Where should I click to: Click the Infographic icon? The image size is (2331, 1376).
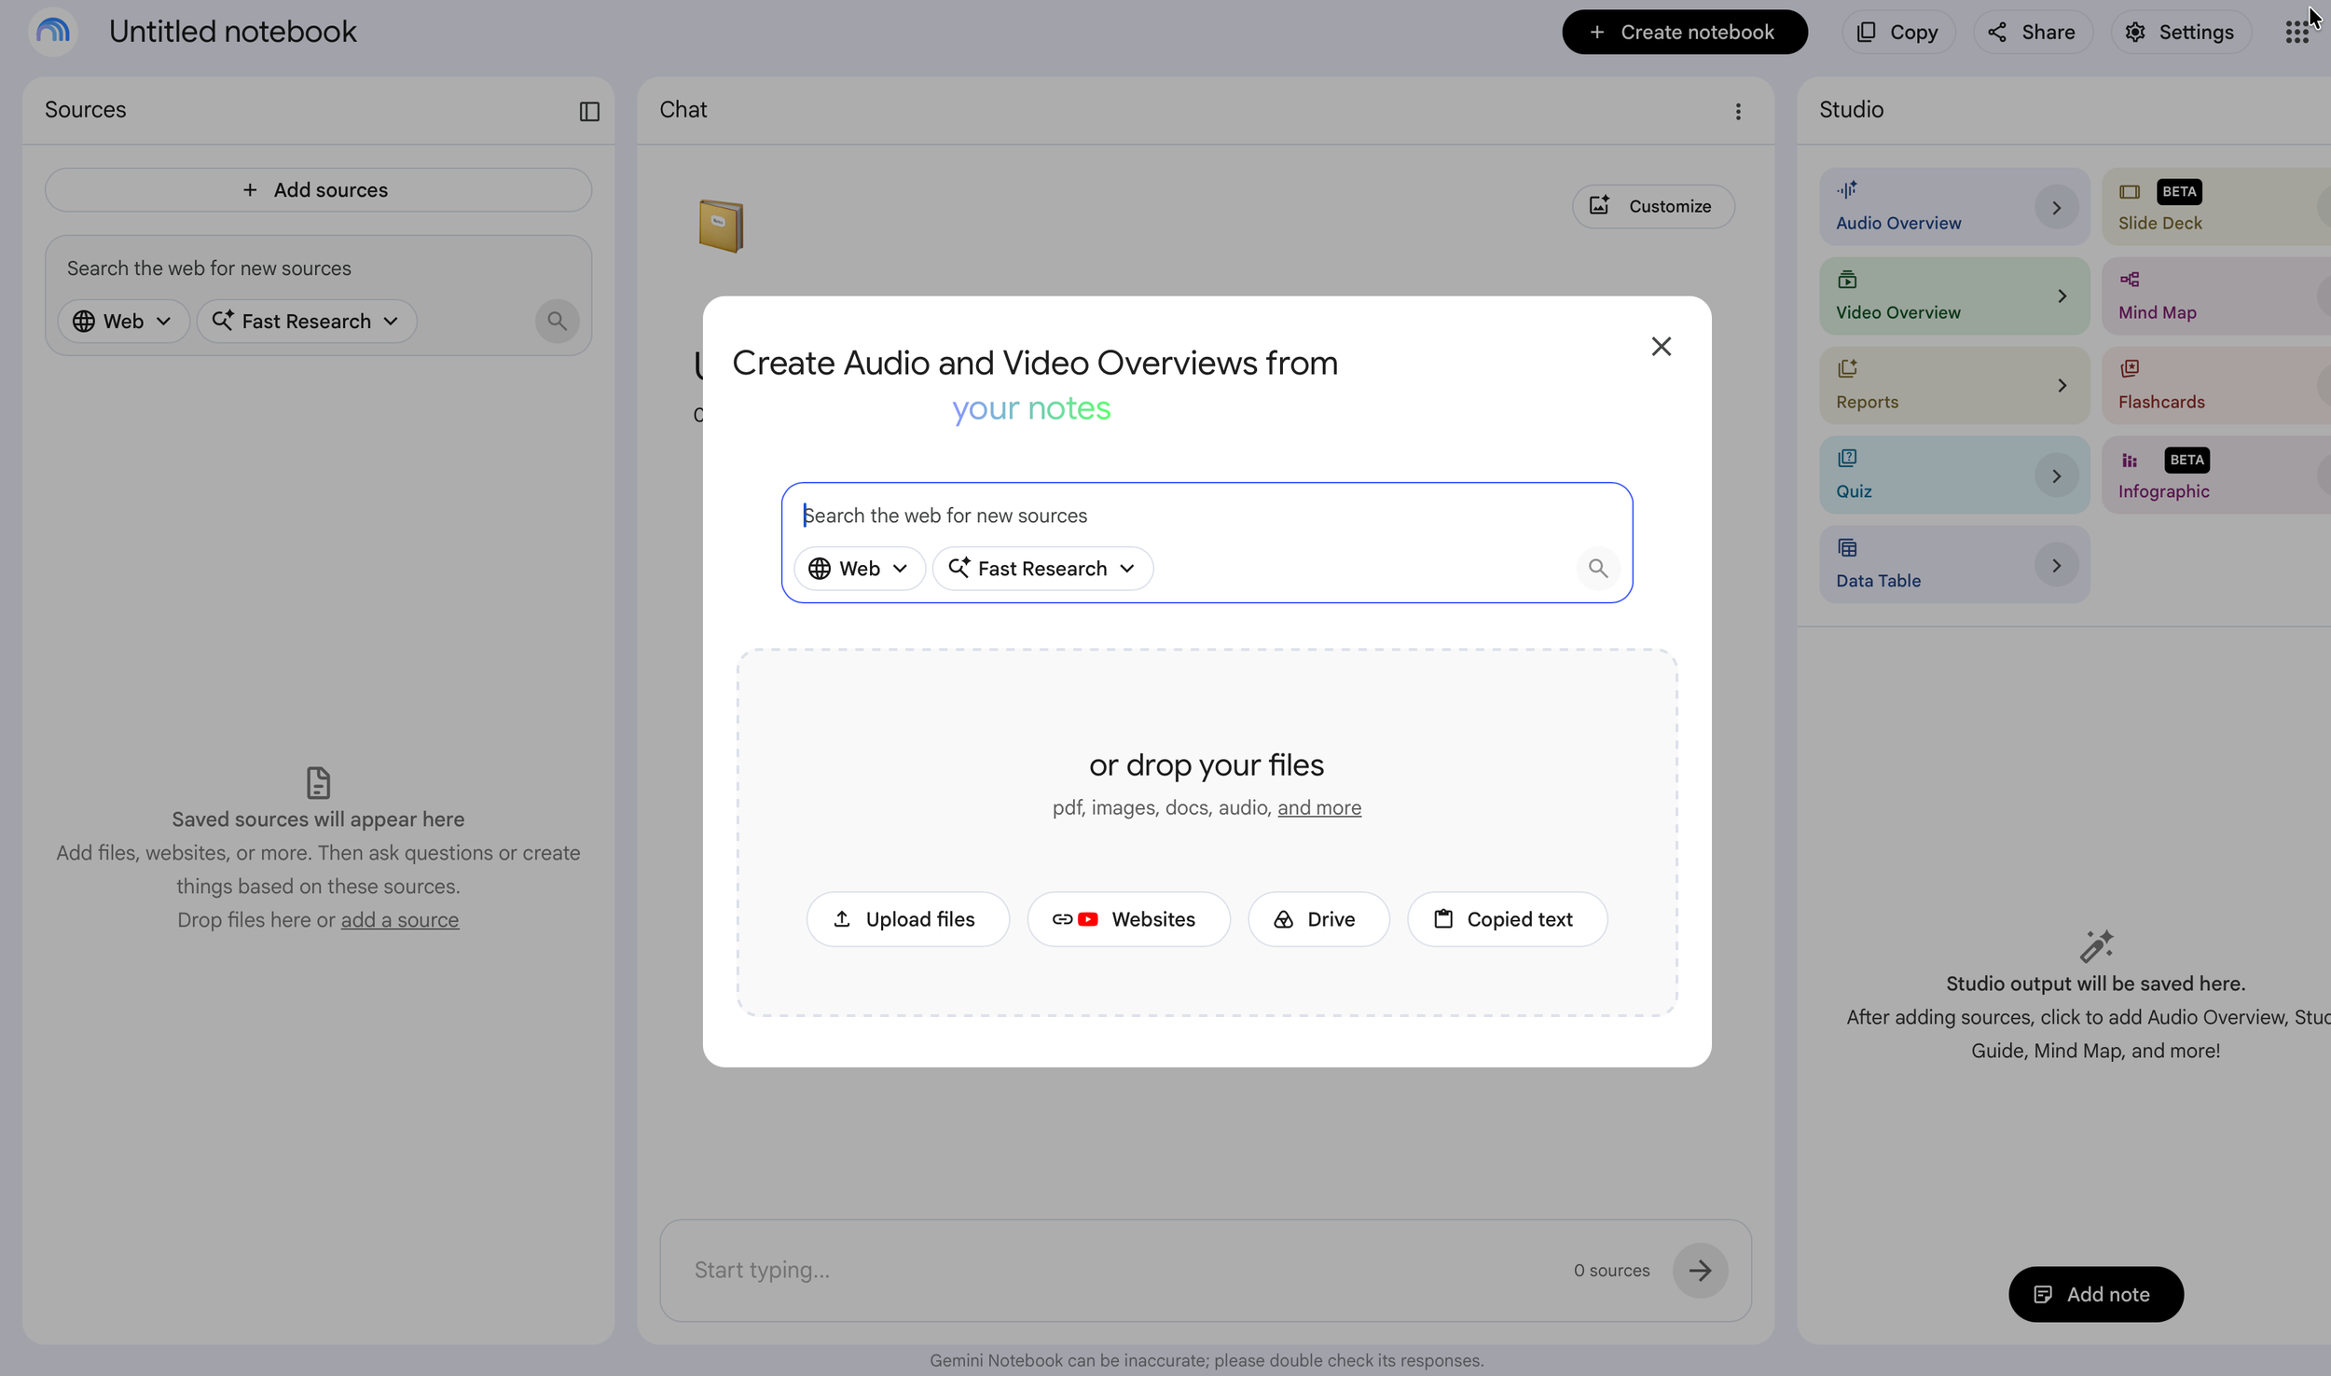(x=2130, y=460)
